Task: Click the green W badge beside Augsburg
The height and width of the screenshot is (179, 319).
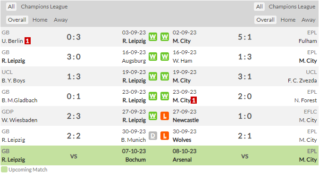Action: click(153, 57)
